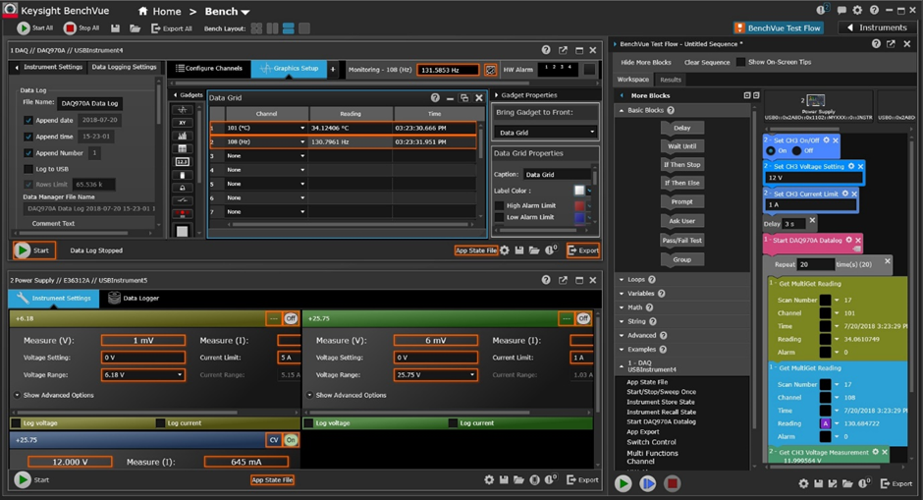Click the Data Logger tab icon
Viewport: 923px width, 500px height.
pyautogui.click(x=115, y=298)
